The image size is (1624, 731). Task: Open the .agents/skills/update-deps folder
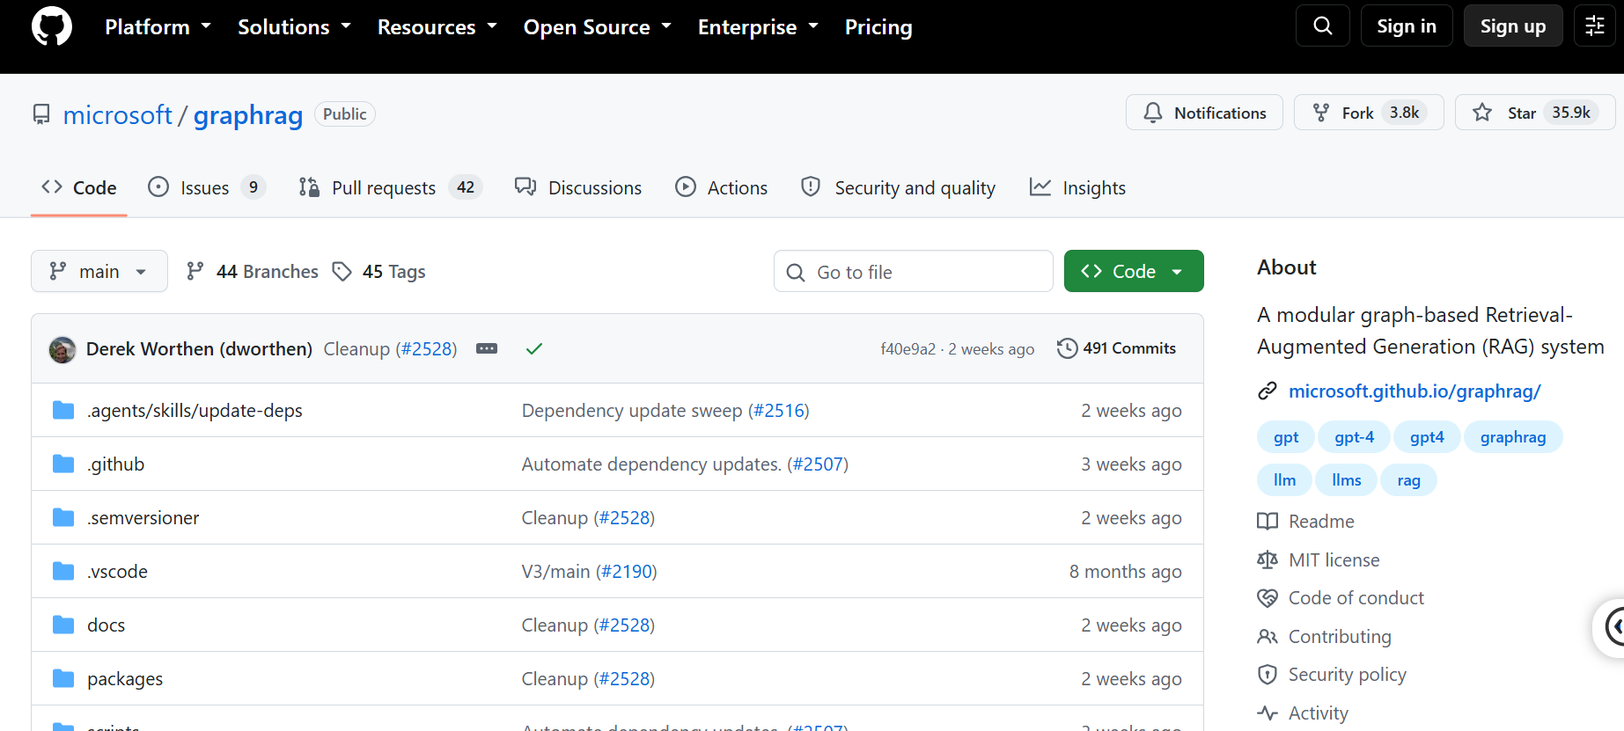point(195,410)
